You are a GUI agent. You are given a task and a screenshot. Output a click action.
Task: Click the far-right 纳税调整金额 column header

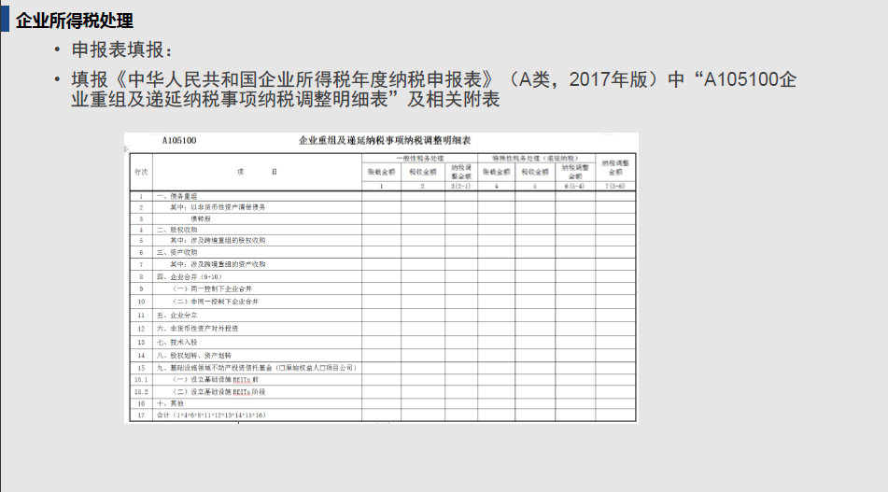(x=615, y=168)
